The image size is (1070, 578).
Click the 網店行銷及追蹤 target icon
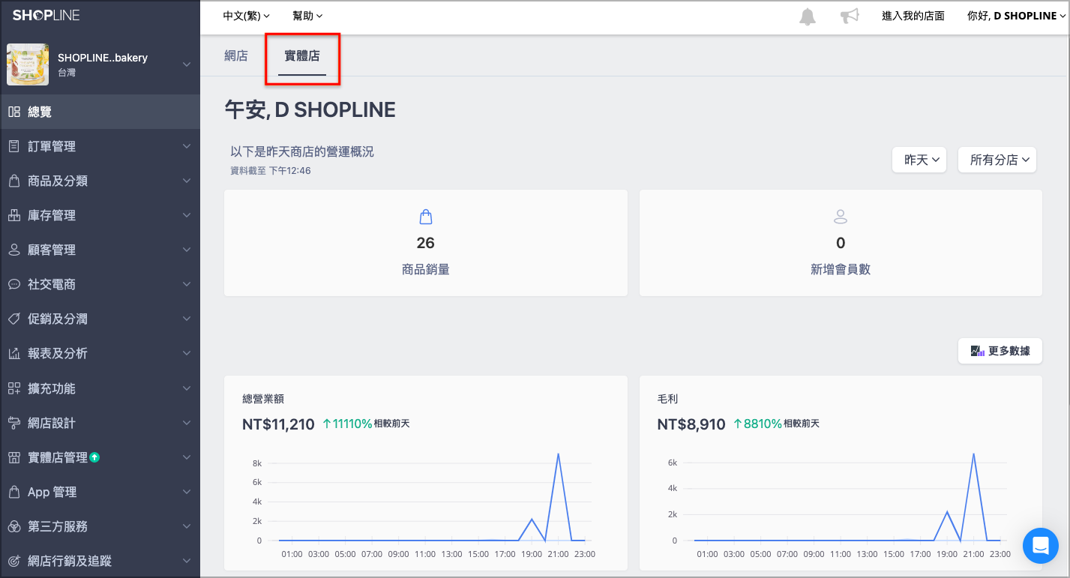[x=13, y=561]
